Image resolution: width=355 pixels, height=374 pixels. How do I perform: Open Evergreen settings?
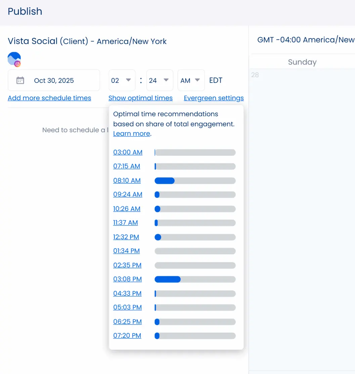(x=214, y=98)
